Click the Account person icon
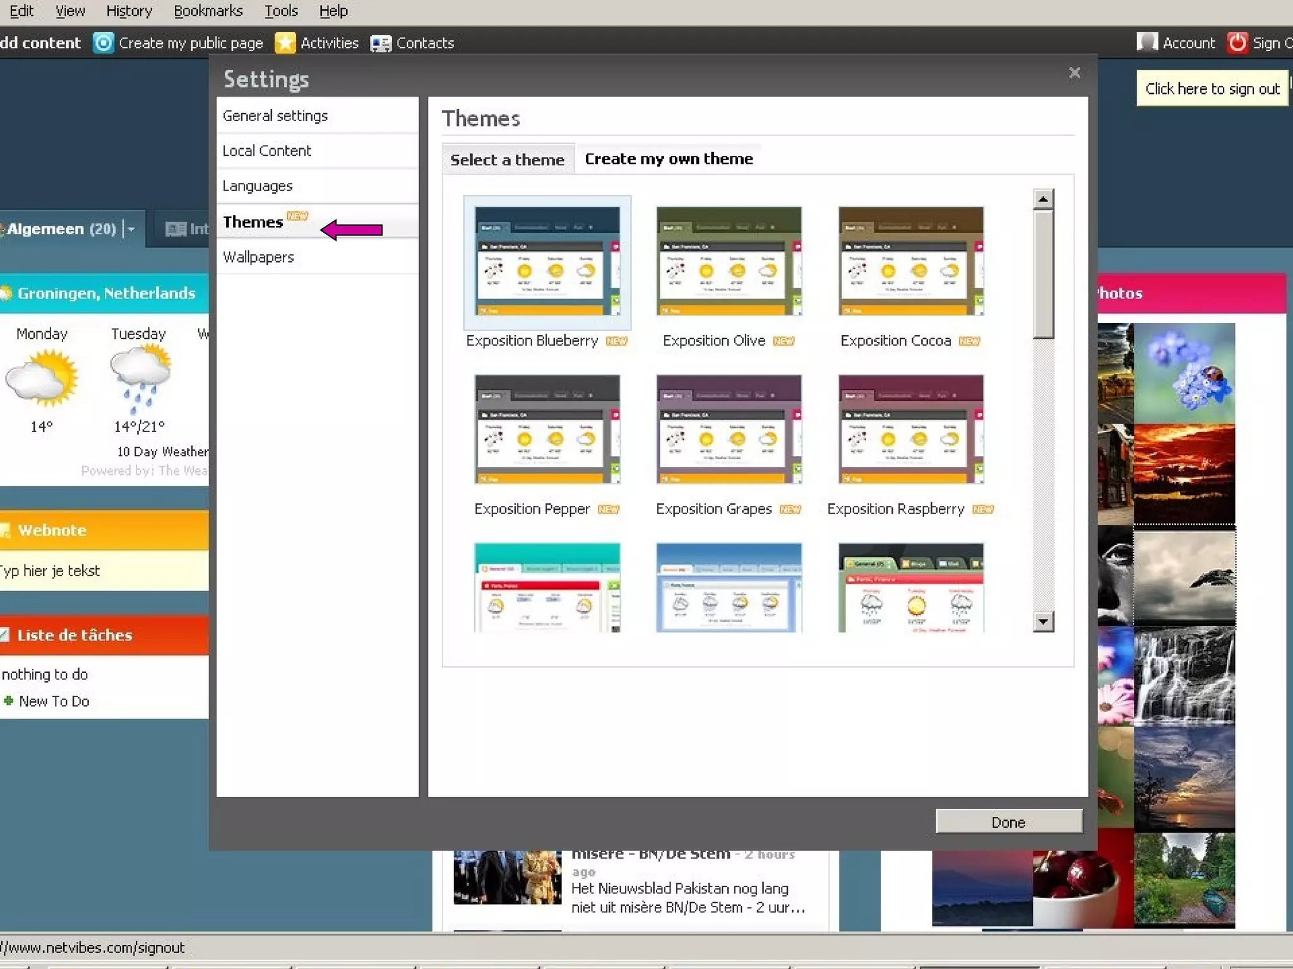Screen dimensions: 1293x969 [x=1147, y=43]
